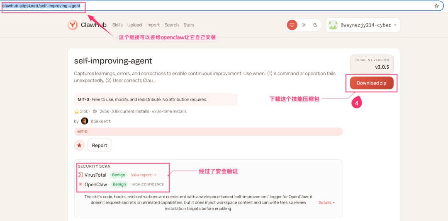
Task: Open the Skills menu item
Action: point(117,25)
